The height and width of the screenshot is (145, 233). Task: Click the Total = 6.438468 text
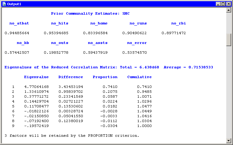coord(139,67)
